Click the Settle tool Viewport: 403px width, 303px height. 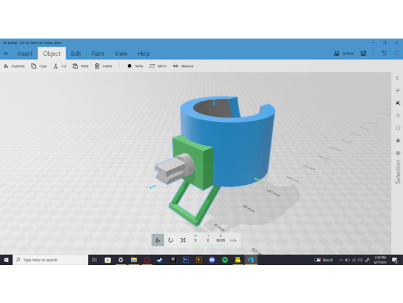(x=135, y=66)
